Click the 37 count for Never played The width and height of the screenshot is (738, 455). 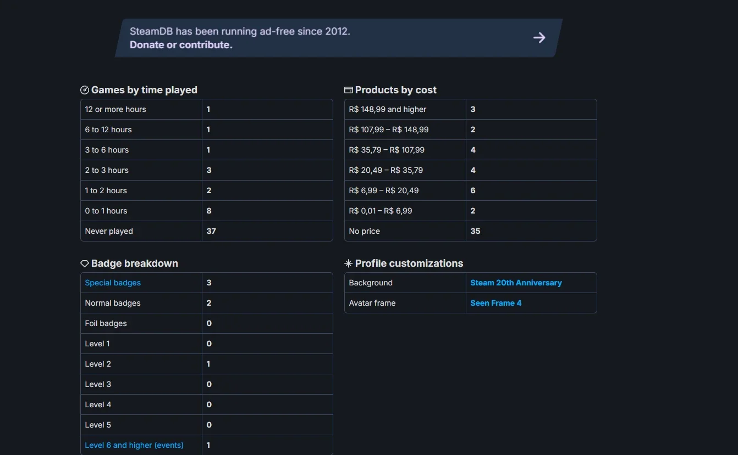tap(211, 231)
